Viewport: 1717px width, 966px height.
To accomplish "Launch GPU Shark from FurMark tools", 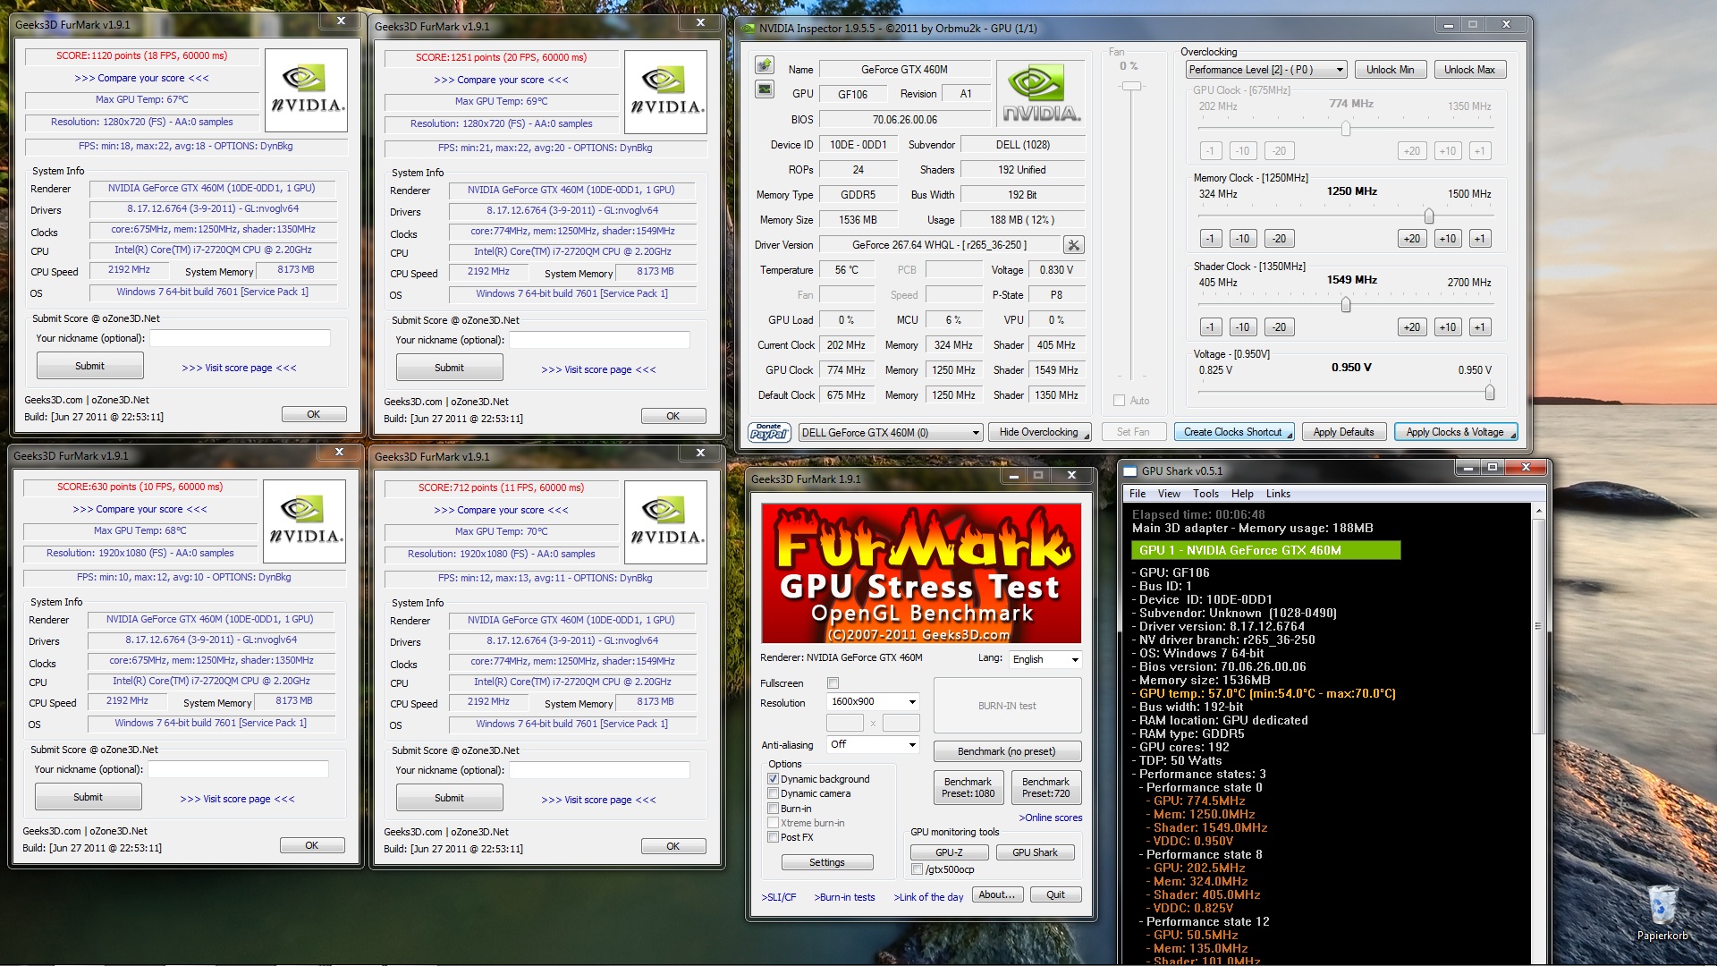I will (1035, 852).
